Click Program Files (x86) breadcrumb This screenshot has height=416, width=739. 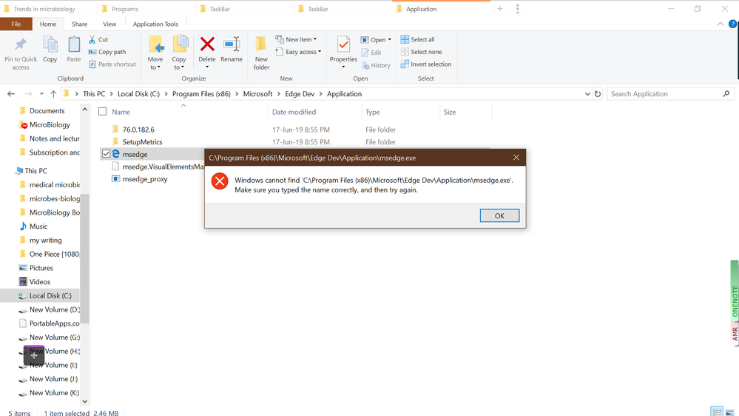pyautogui.click(x=201, y=94)
